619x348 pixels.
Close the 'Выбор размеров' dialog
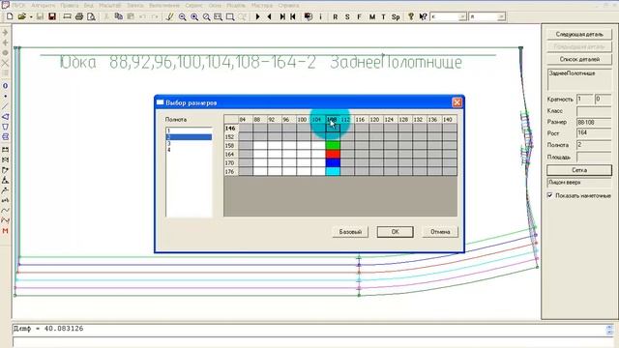tap(457, 102)
